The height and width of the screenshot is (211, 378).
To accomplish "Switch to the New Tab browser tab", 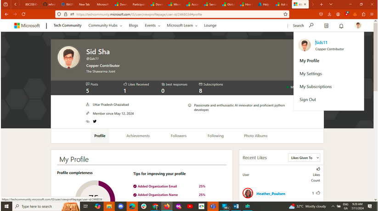I will click(x=84, y=4).
